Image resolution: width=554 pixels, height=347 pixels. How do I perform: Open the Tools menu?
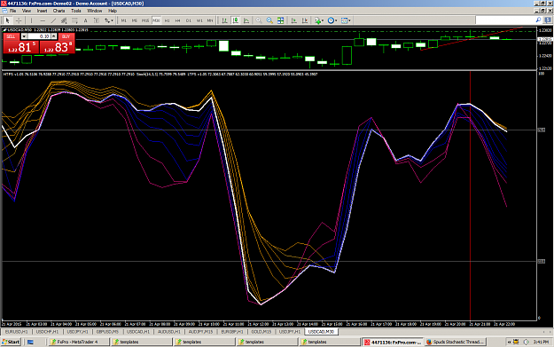click(x=76, y=11)
